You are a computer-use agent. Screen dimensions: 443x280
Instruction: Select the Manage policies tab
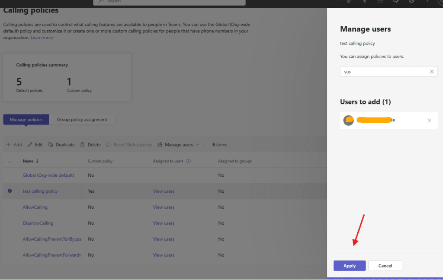[26, 120]
